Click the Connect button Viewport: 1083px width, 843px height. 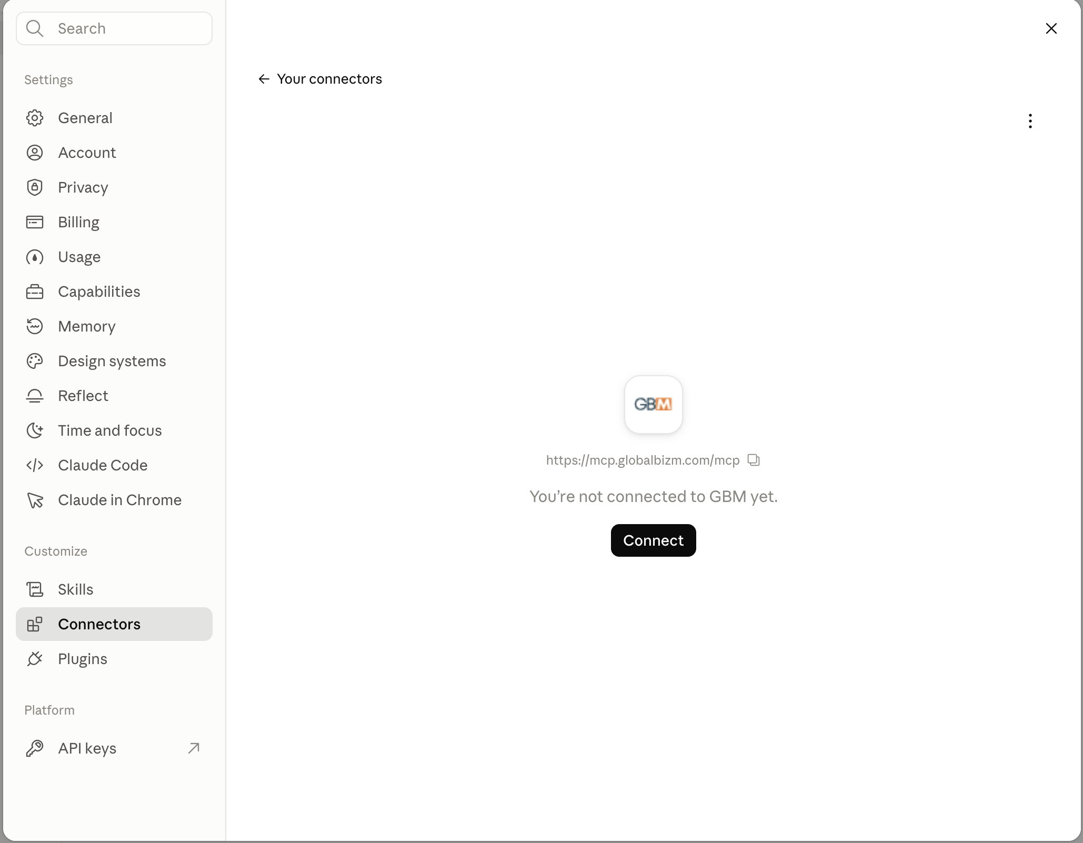tap(653, 540)
